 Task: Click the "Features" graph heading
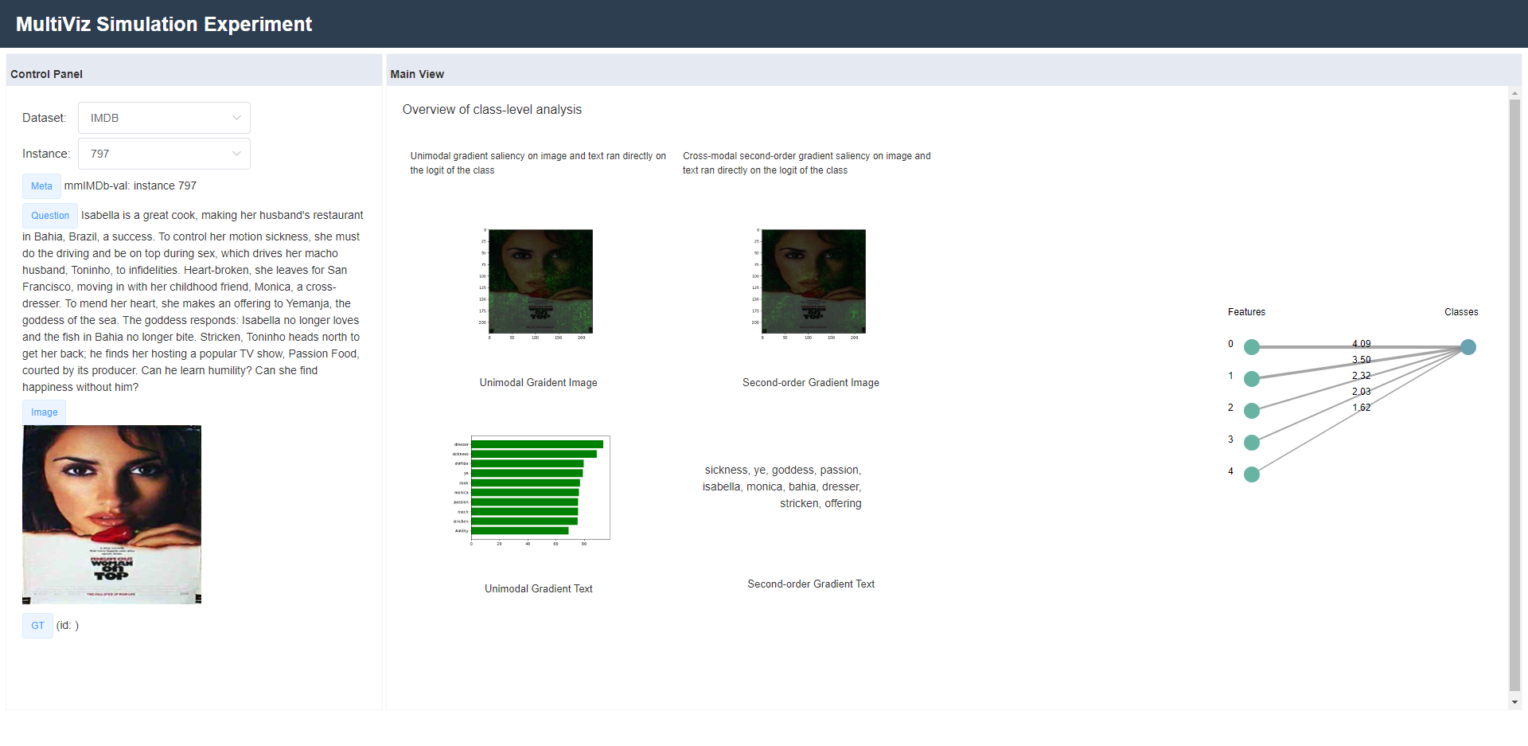[x=1246, y=312]
